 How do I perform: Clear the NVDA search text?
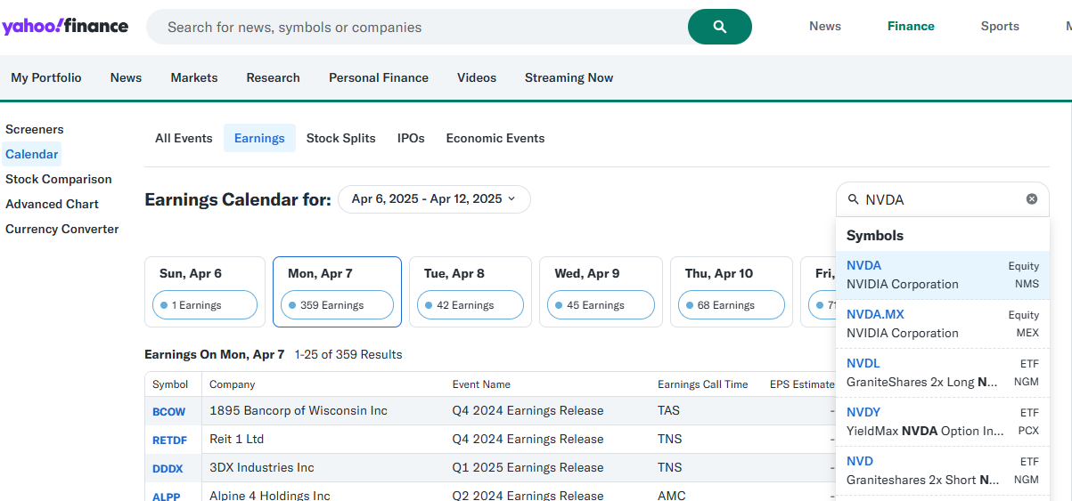click(1032, 199)
